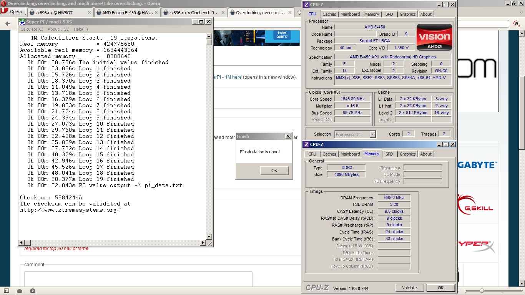
Task: Open Help menu in Super PI
Action: [x=81, y=29]
